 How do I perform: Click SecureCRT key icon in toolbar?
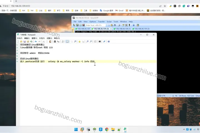tap(129, 25)
